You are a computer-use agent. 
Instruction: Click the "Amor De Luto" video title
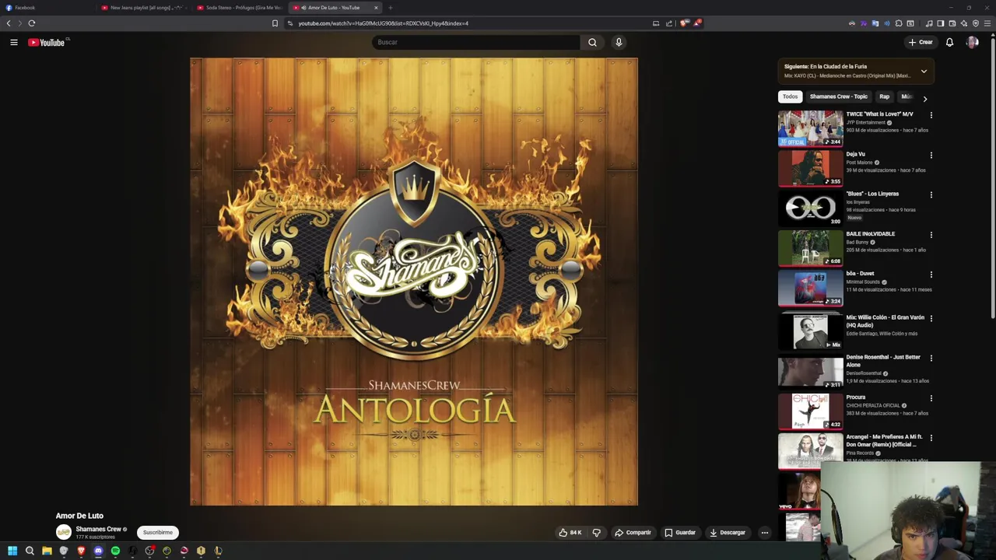point(79,516)
